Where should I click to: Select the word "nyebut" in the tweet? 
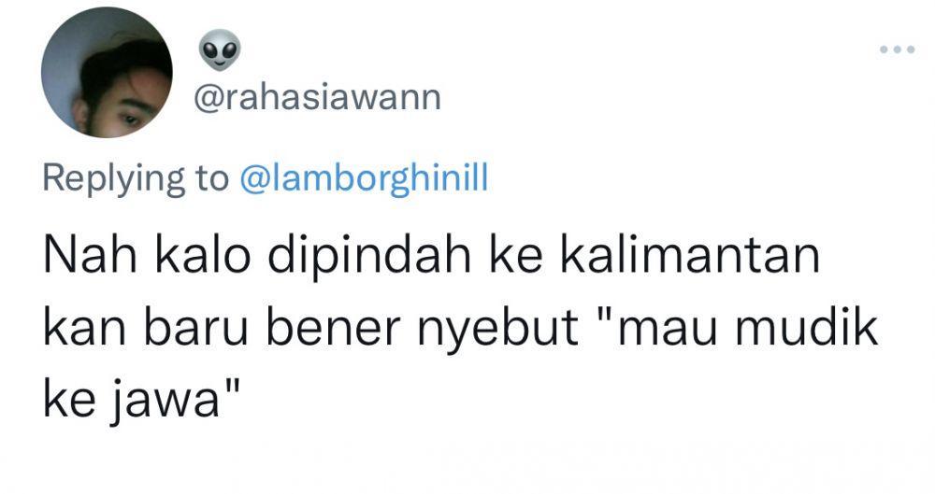point(498,332)
